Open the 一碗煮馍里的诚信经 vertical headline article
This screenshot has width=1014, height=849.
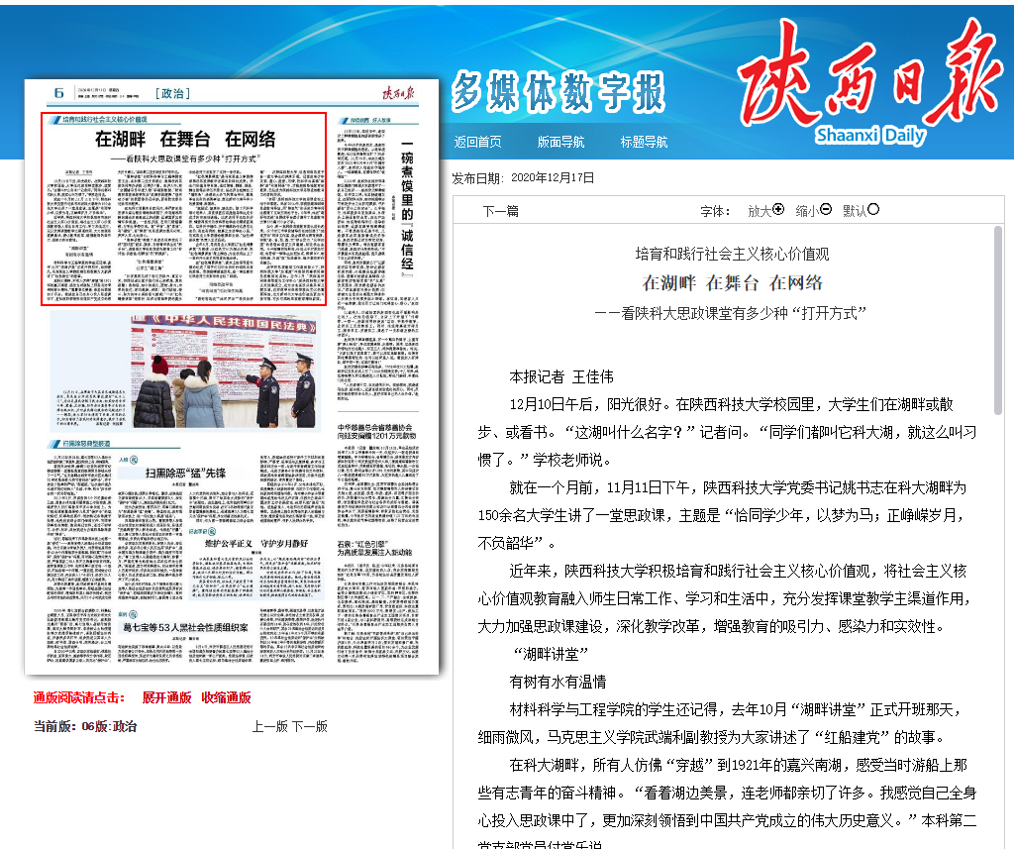point(405,198)
